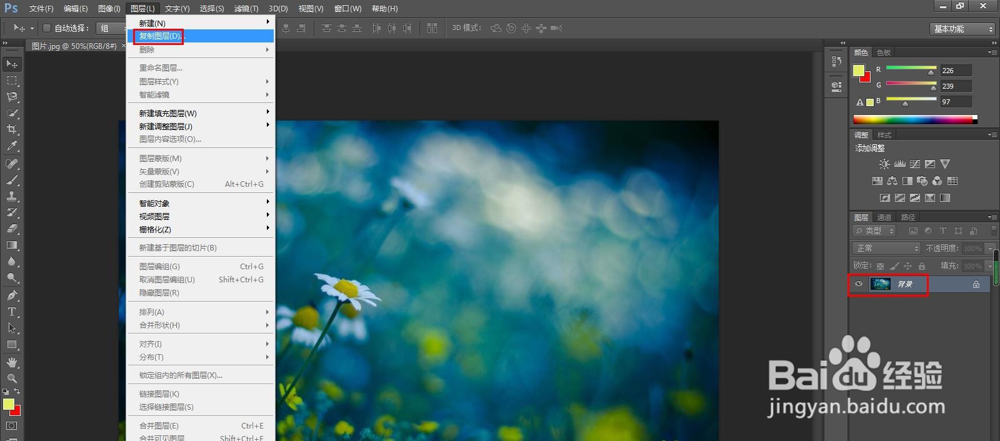Viewport: 1000px width, 441px height.
Task: Open the Layers panel flyout menu
Action: pyautogui.click(x=992, y=217)
